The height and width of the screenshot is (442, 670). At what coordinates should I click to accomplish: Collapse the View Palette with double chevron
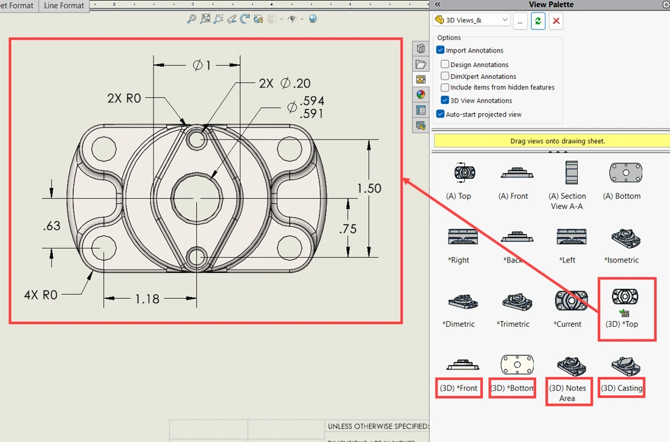pos(438,4)
